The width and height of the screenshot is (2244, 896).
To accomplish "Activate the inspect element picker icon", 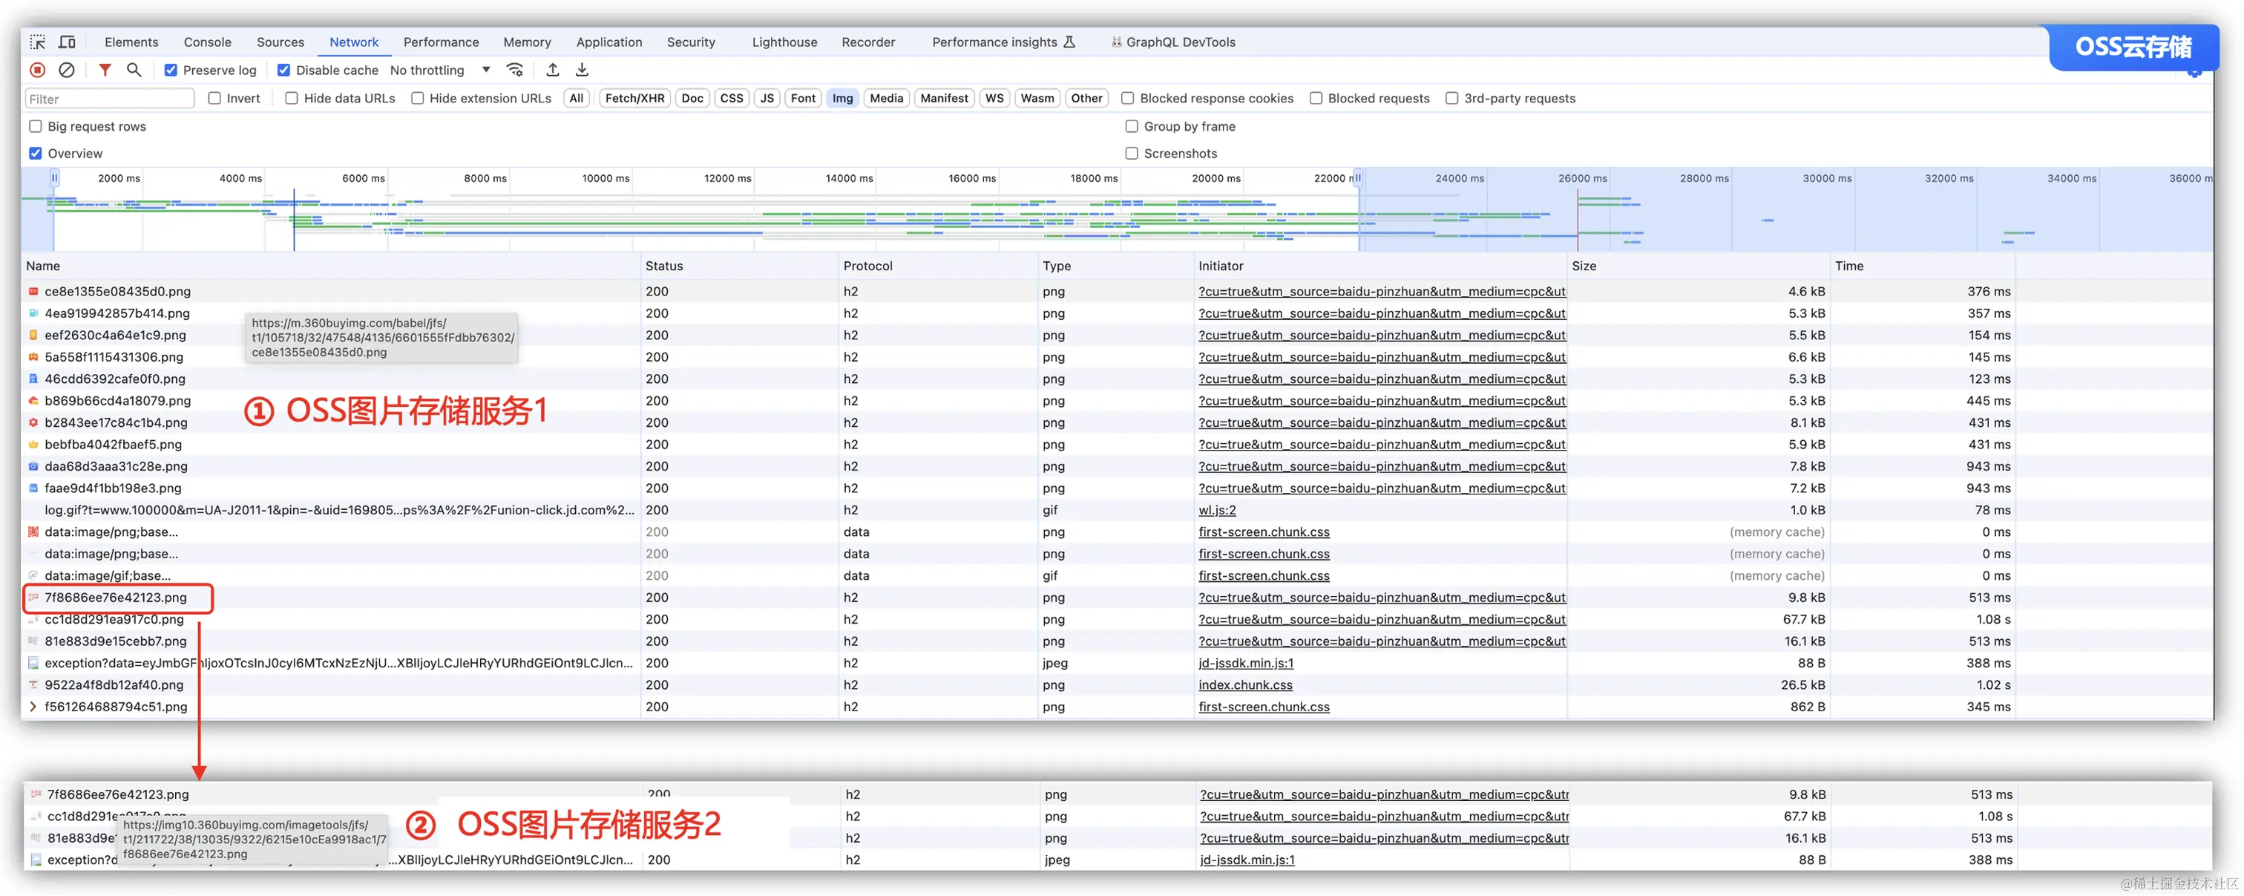I will click(x=37, y=42).
